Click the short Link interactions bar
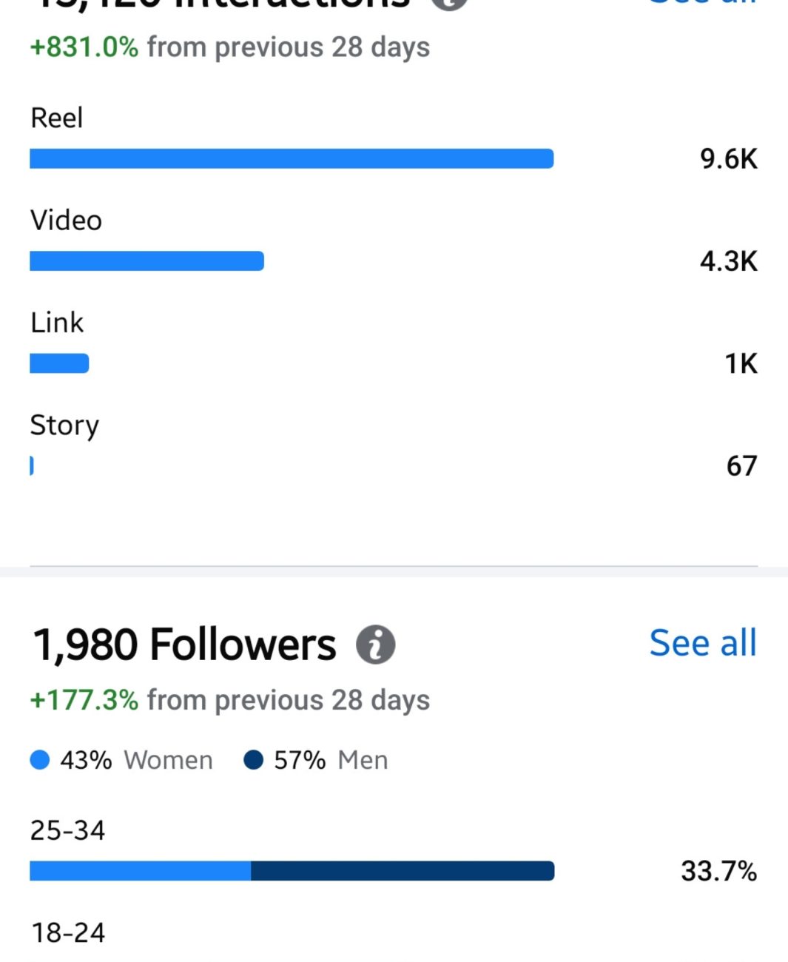Viewport: 788px width, 962px height. [59, 363]
